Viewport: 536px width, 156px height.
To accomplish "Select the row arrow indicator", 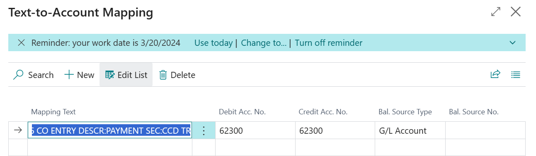I will click(x=18, y=130).
